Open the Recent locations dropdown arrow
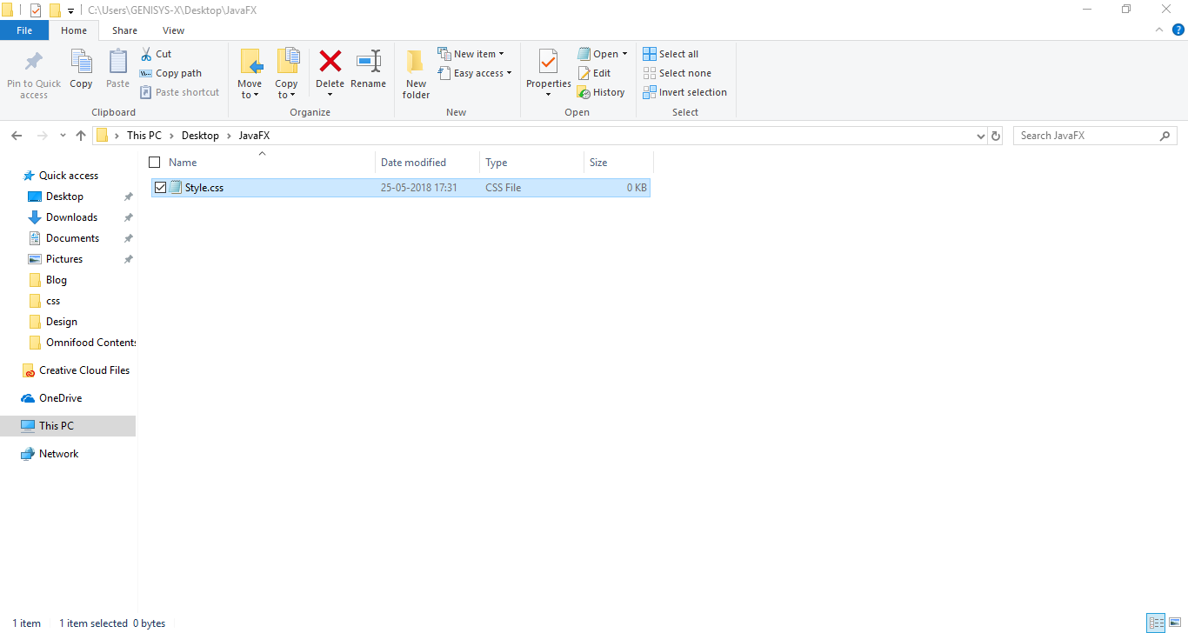The height and width of the screenshot is (633, 1188). (x=63, y=136)
